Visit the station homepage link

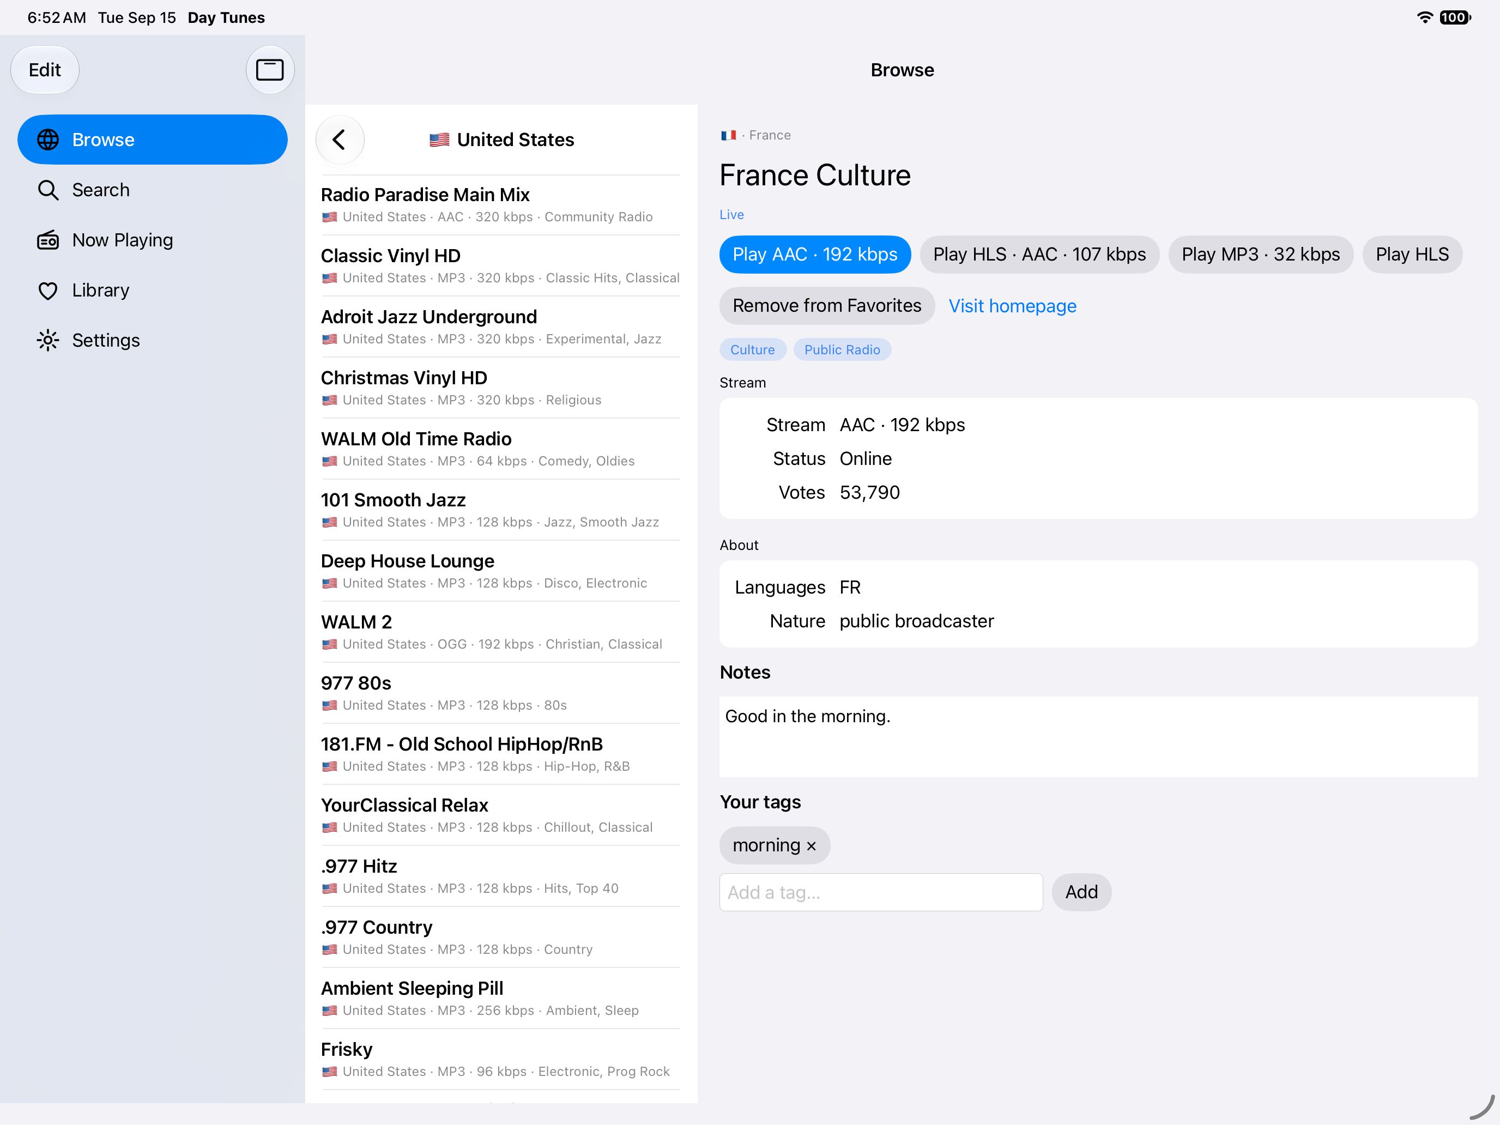tap(1012, 306)
